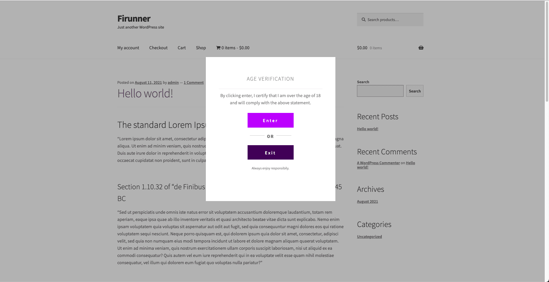Click the dark purple Exit button
This screenshot has height=282, width=549.
tap(270, 152)
